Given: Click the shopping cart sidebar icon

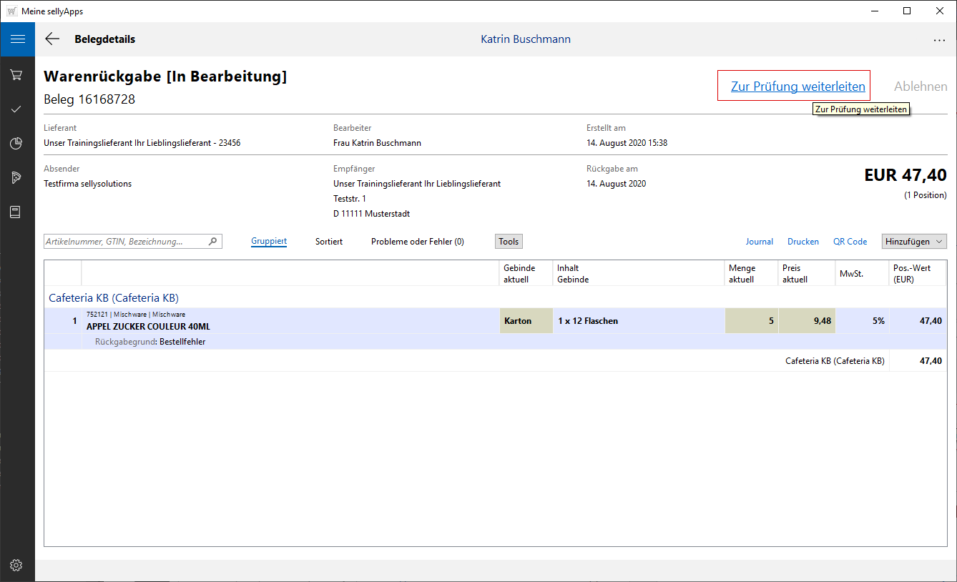Looking at the screenshot, I should 16,74.
